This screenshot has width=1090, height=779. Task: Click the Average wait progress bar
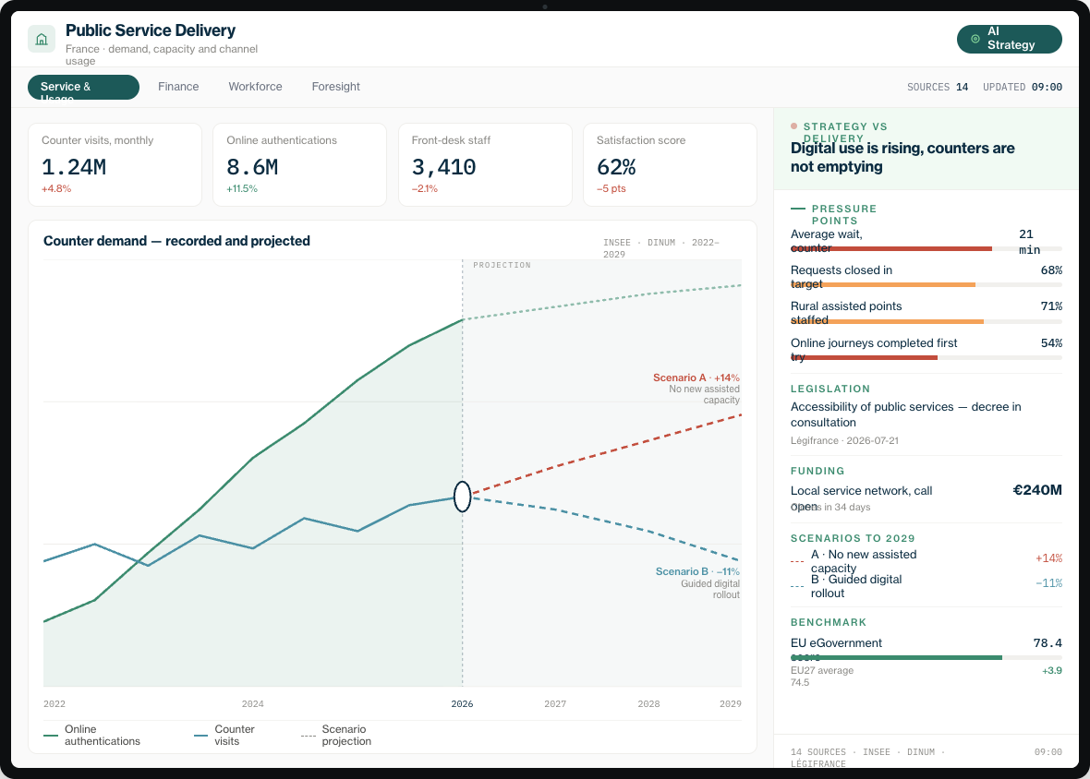(x=926, y=248)
